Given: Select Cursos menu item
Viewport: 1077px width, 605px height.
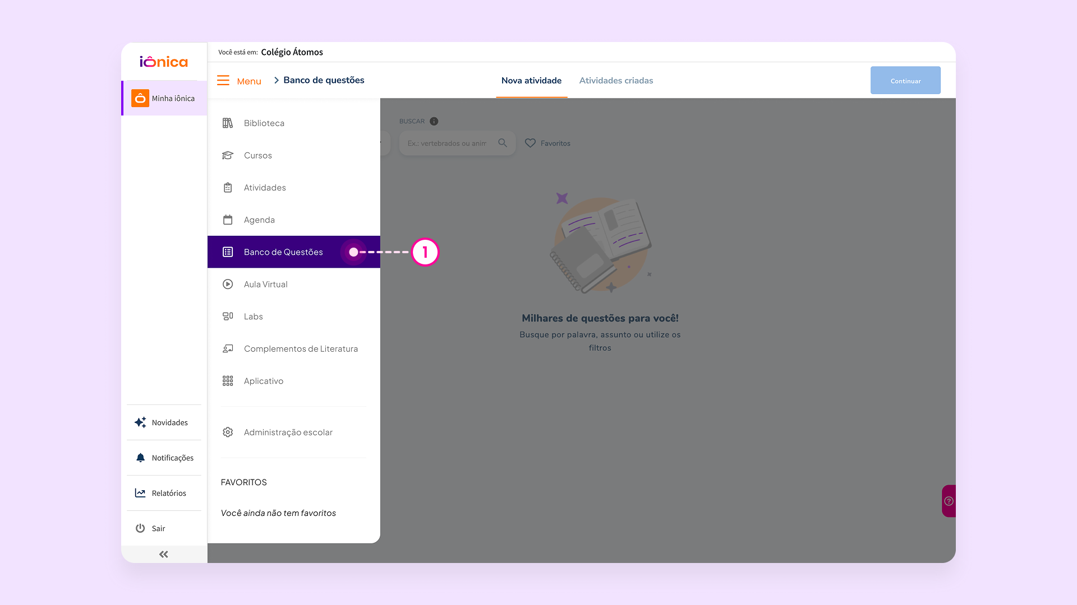Looking at the screenshot, I should (x=294, y=155).
